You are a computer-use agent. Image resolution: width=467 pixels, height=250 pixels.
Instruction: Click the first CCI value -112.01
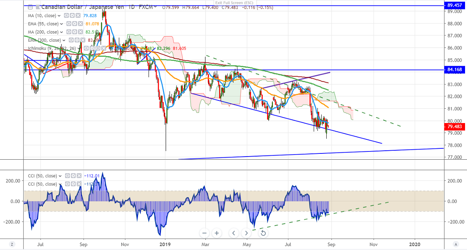coord(92,176)
